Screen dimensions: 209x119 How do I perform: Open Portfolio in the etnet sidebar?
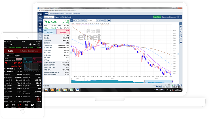[x=40, y=19]
